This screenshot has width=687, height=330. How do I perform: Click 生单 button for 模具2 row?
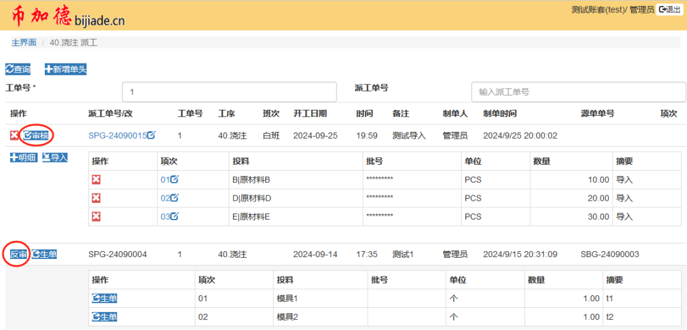(x=104, y=317)
